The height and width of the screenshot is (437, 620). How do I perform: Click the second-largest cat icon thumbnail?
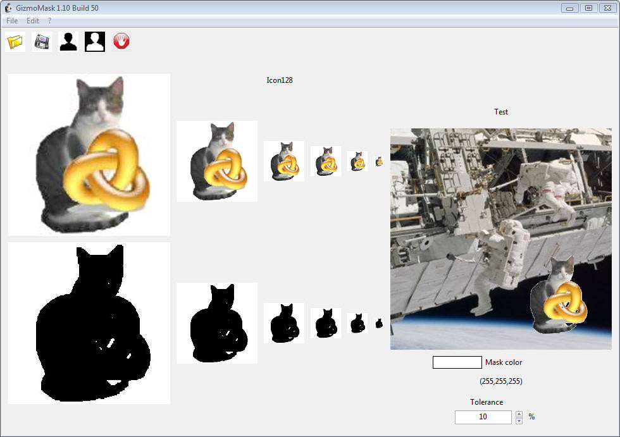coord(216,161)
